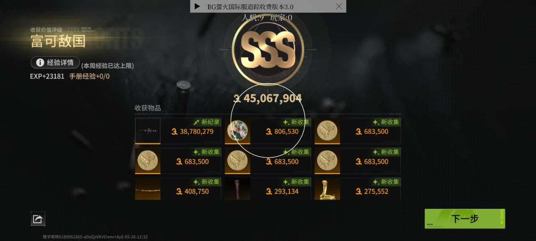Click the 新收集 tag above the 806,530 item
Image resolution: width=536 pixels, height=241 pixels.
296,122
